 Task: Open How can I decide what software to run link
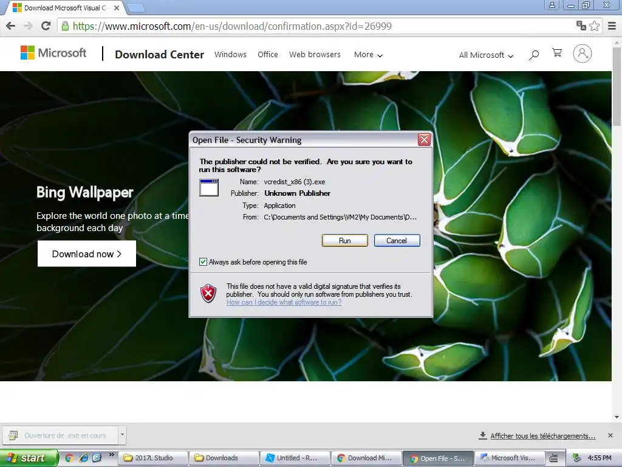tap(284, 302)
